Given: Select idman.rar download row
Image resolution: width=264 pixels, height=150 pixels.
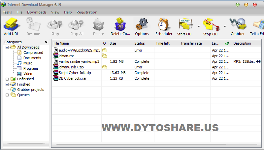Looking at the screenshot, I should pyautogui.click(x=156, y=56).
